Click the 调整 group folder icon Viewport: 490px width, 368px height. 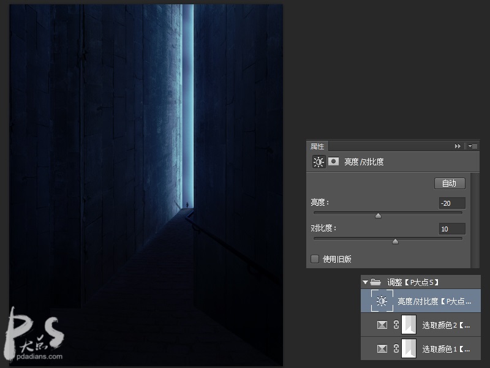click(375, 282)
